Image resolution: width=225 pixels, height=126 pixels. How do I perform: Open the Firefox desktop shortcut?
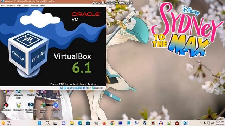pyautogui.click(x=43, y=94)
